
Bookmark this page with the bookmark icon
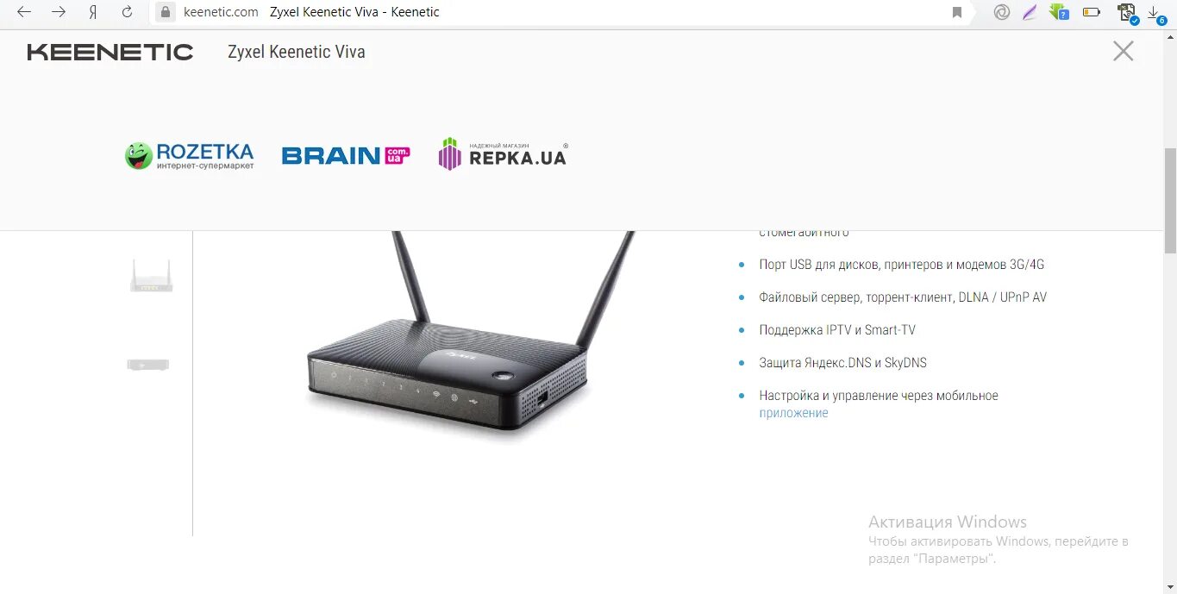tap(957, 12)
